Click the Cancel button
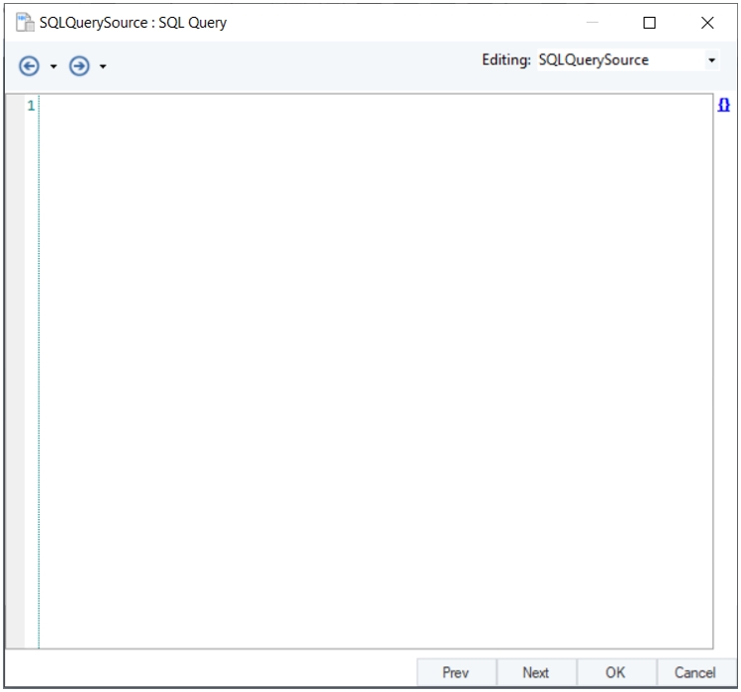This screenshot has width=741, height=692. (x=695, y=672)
